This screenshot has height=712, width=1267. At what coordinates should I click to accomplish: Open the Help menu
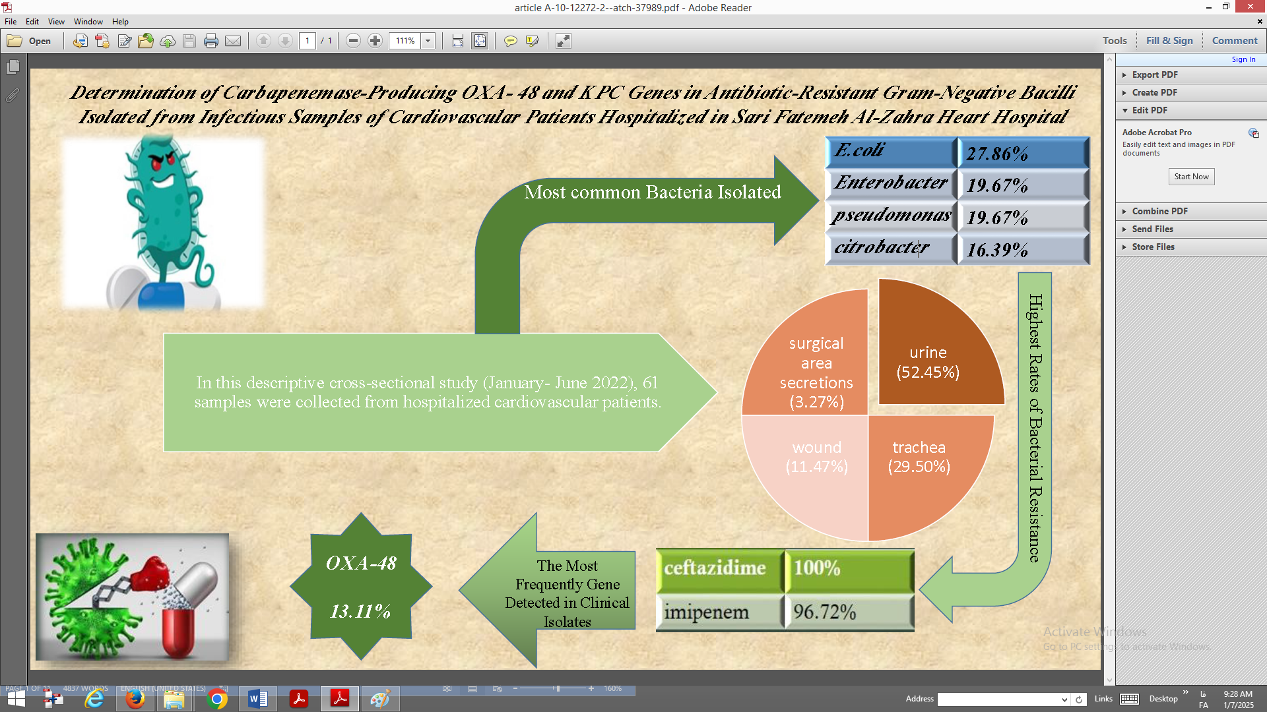click(x=120, y=22)
